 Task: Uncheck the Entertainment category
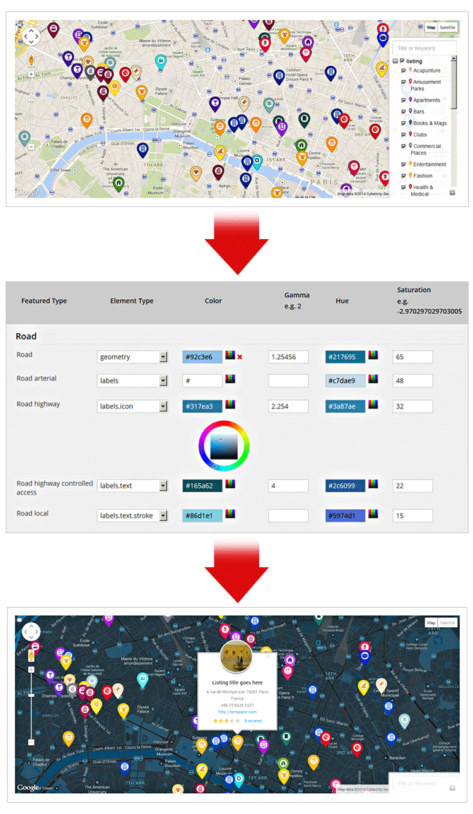pos(404,164)
